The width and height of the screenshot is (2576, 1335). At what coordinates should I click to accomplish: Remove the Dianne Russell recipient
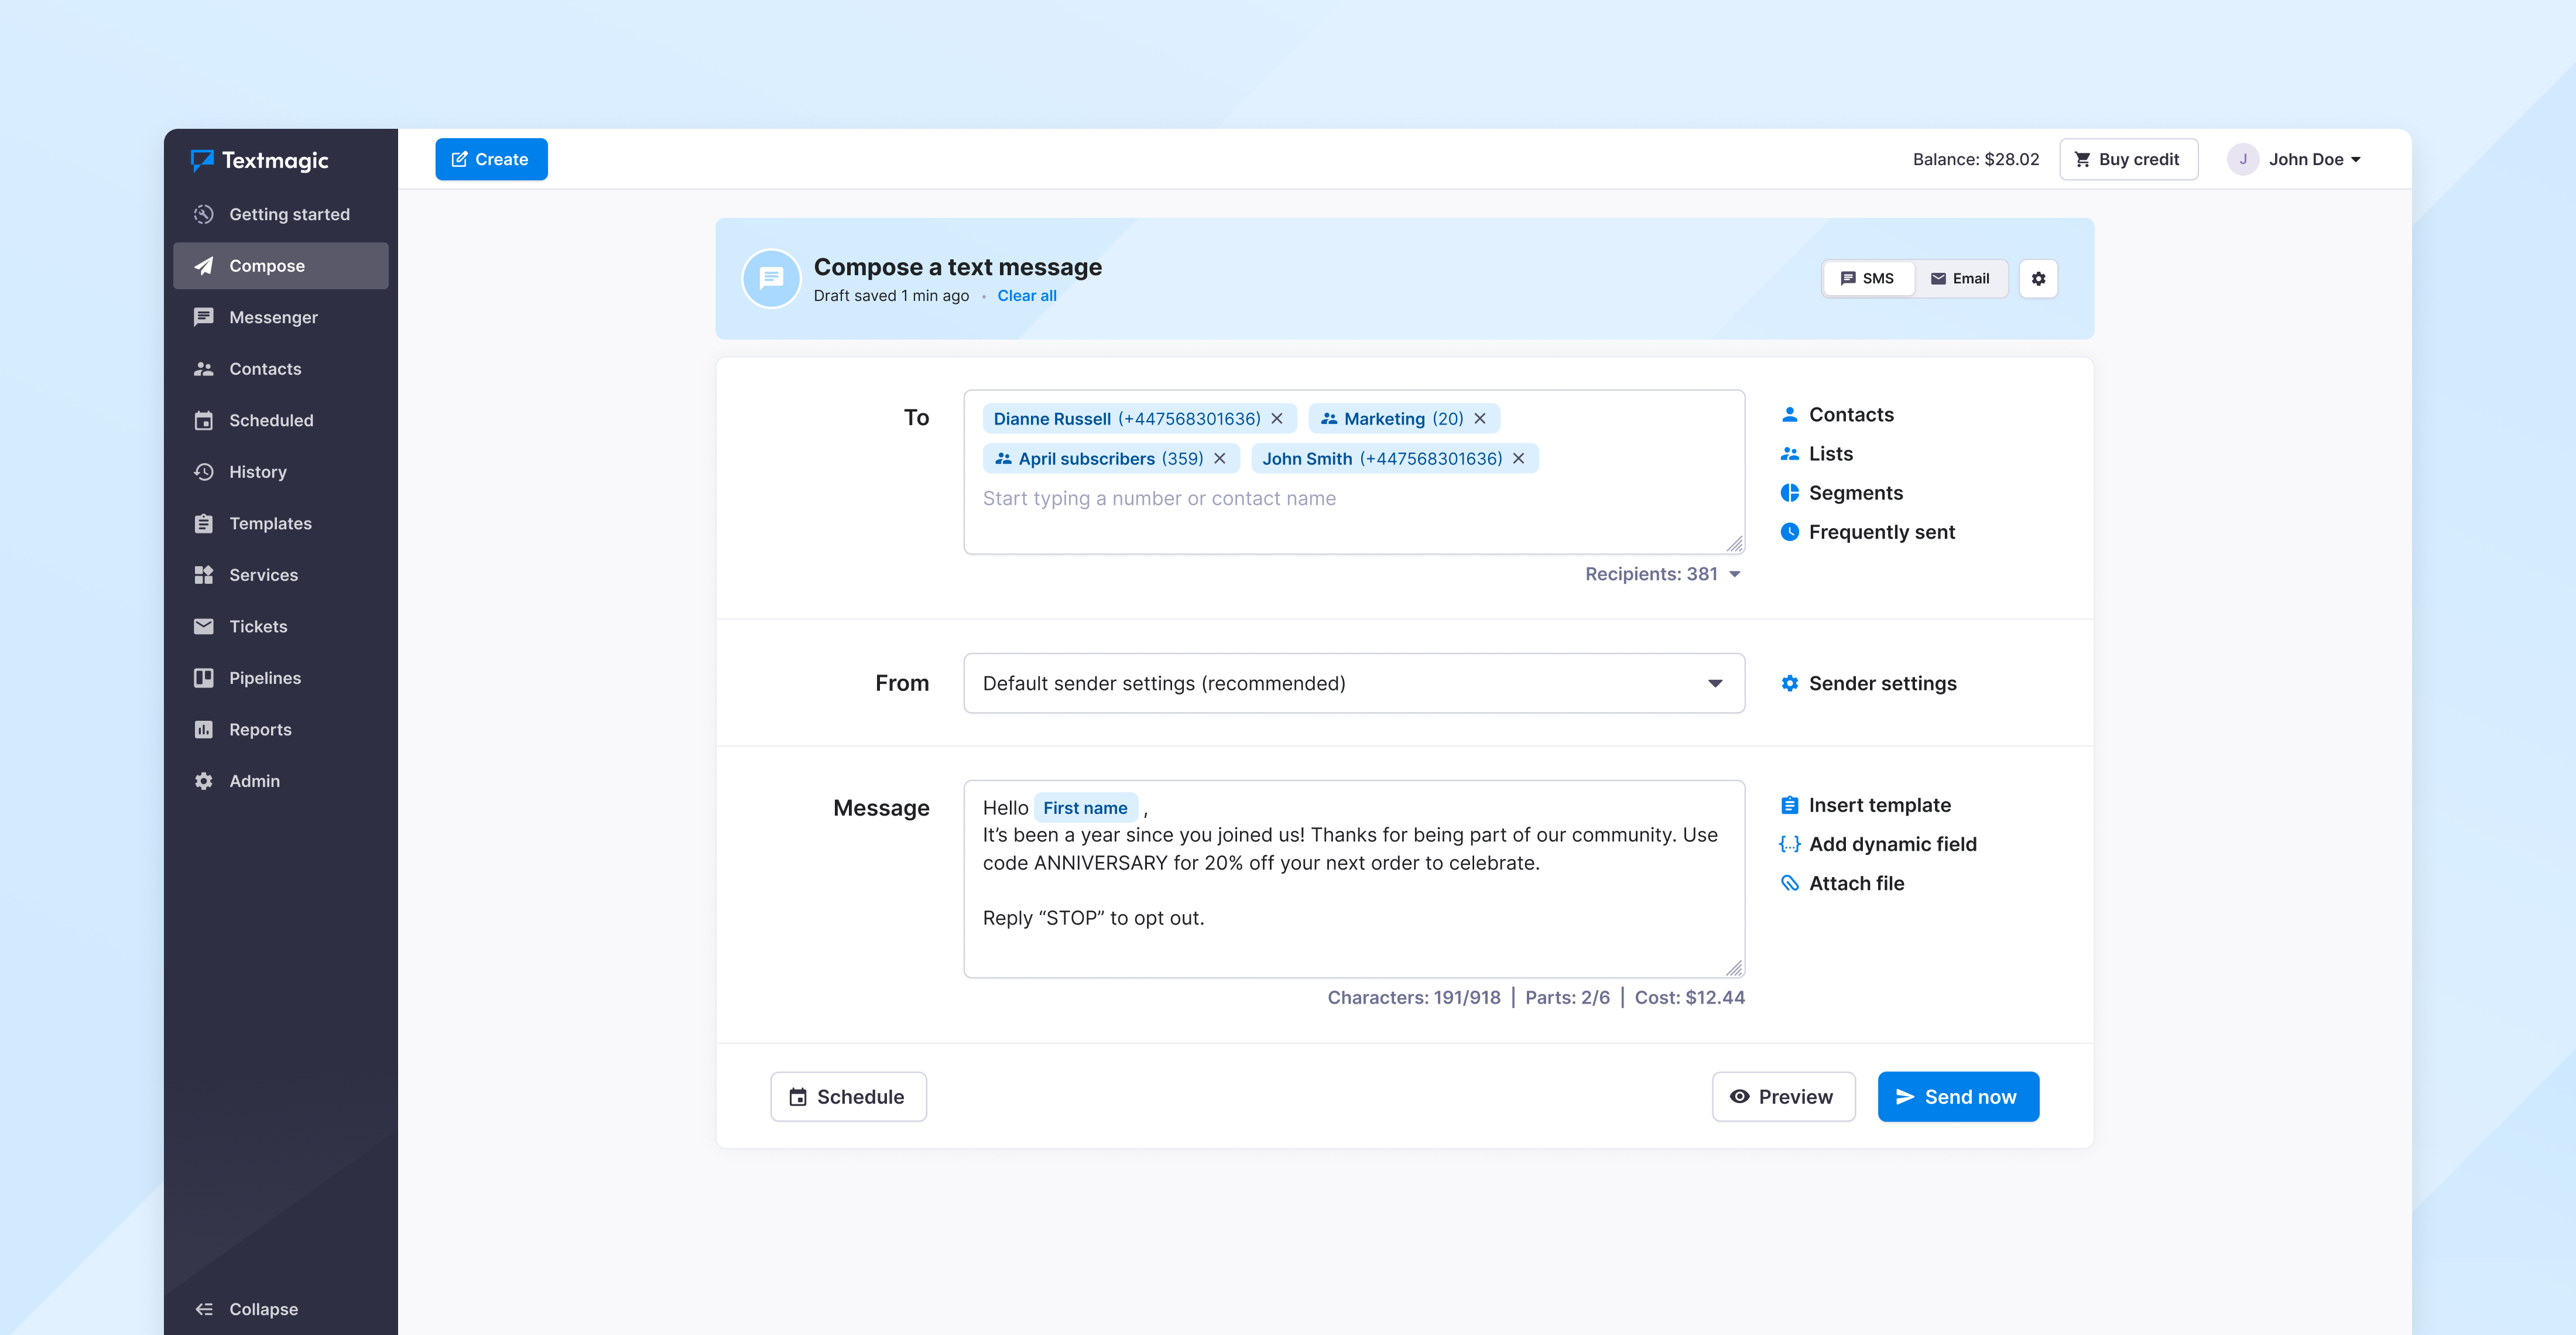point(1277,419)
